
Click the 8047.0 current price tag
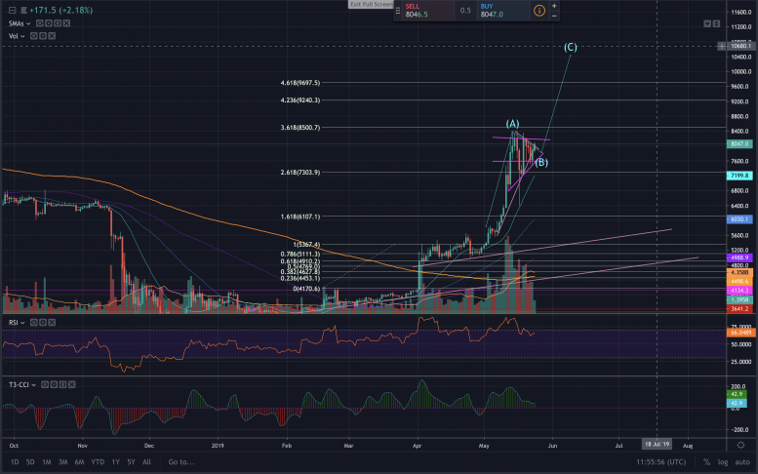coord(739,144)
